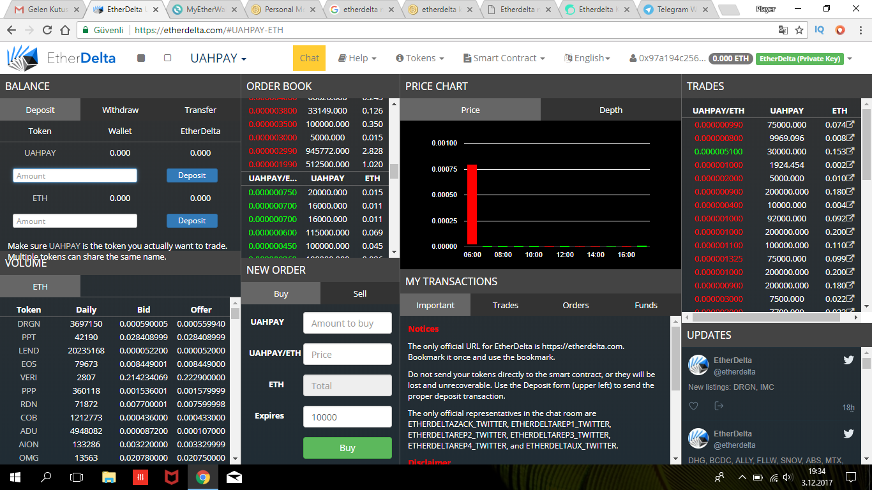Screen dimensions: 872x490
Task: Open the external link for the 75000.000 trade at 0.000000990
Action: (x=850, y=124)
